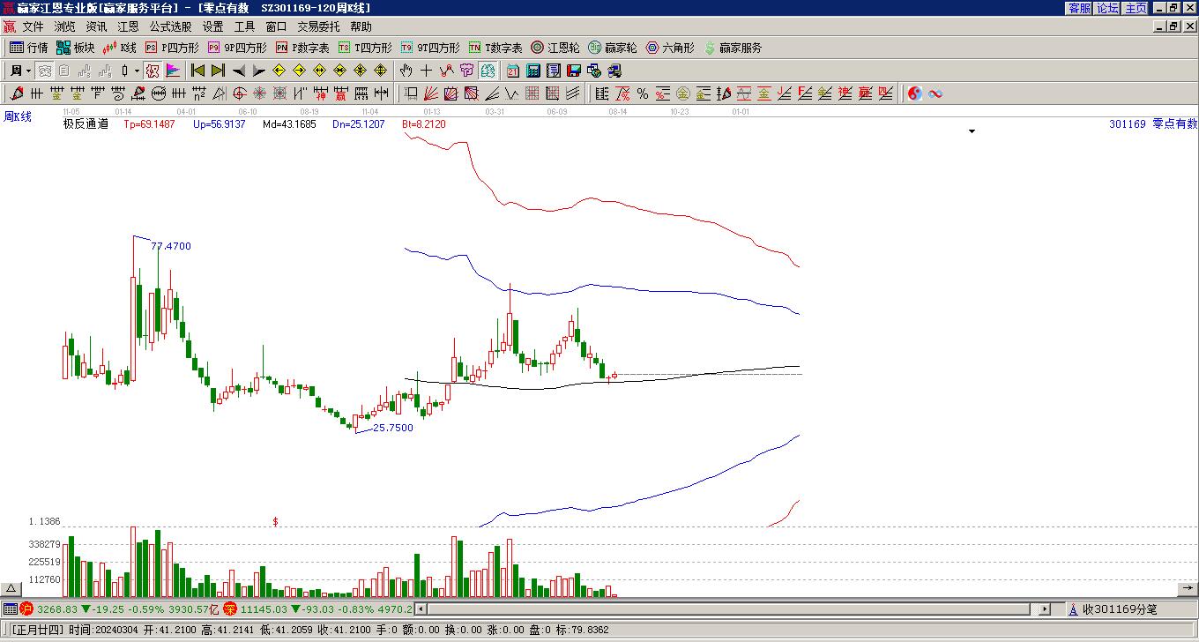Select the 周K线 chart label

tap(18, 116)
